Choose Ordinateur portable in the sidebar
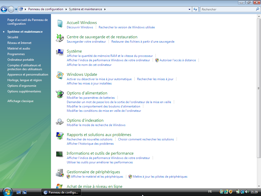The height and width of the screenshot is (196, 261). pos(21,60)
